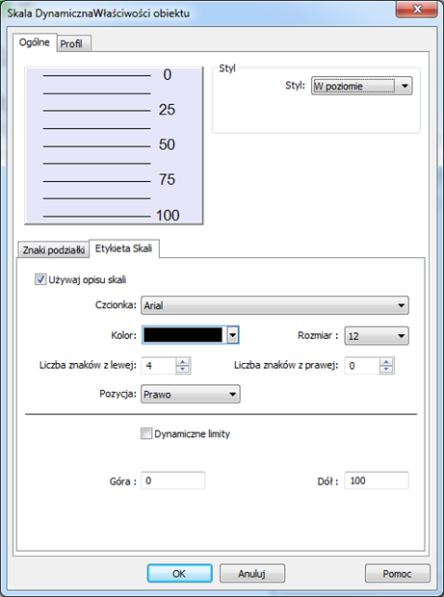Click the Dół value field
This screenshot has width=444, height=597.
(x=377, y=480)
